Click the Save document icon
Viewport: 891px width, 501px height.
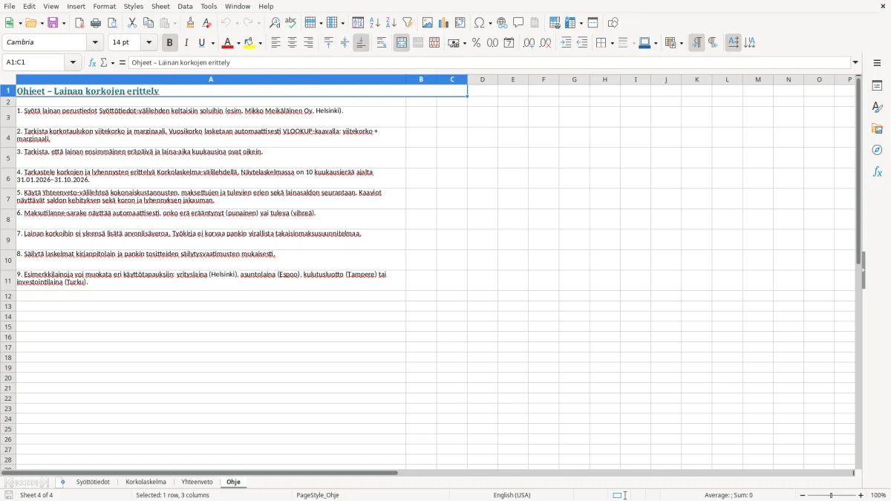click(53, 23)
